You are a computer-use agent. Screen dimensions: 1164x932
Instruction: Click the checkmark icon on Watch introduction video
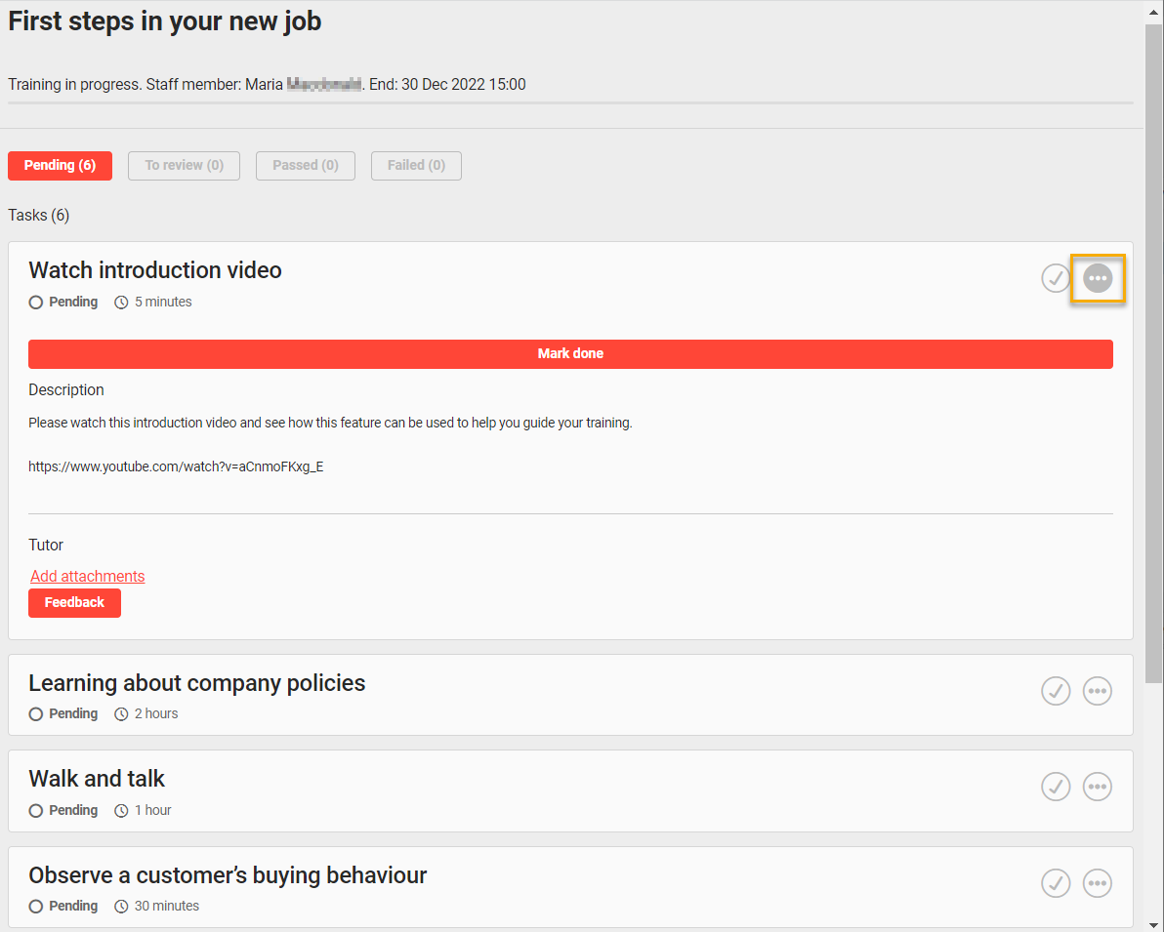(1056, 278)
